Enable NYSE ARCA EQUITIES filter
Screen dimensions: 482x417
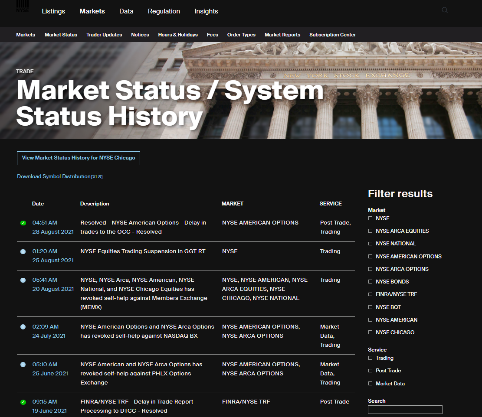coord(370,231)
